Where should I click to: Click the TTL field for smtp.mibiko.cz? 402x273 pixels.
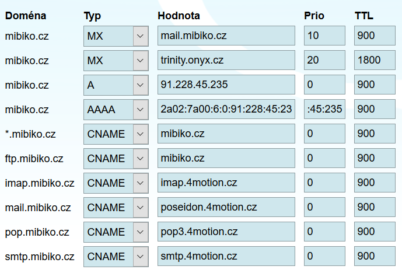click(x=375, y=257)
